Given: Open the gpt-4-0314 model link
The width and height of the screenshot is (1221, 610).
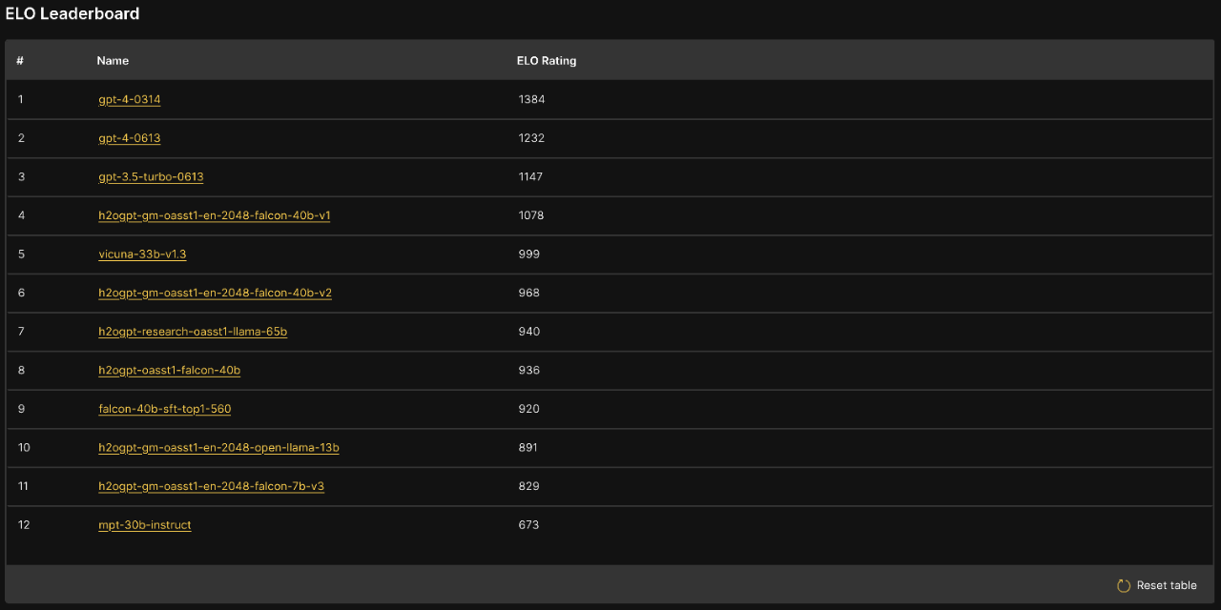Looking at the screenshot, I should coord(129,99).
